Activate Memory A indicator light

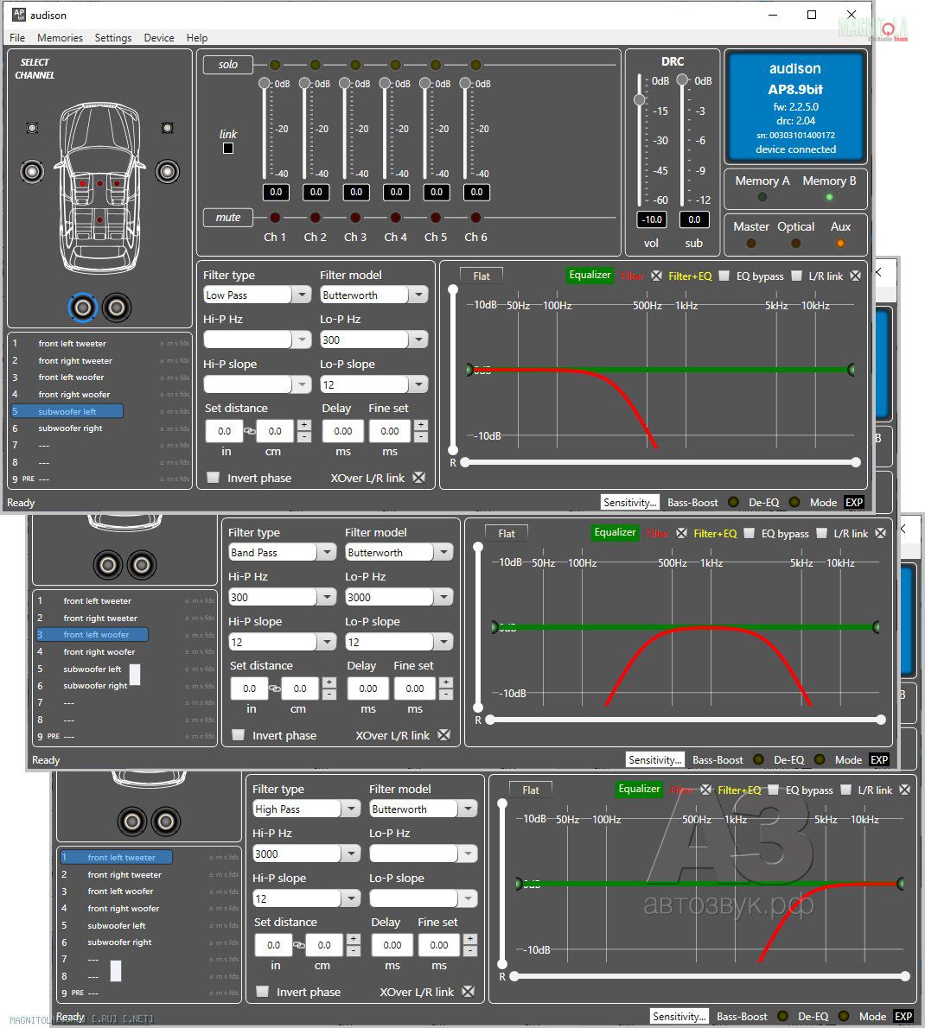point(762,197)
